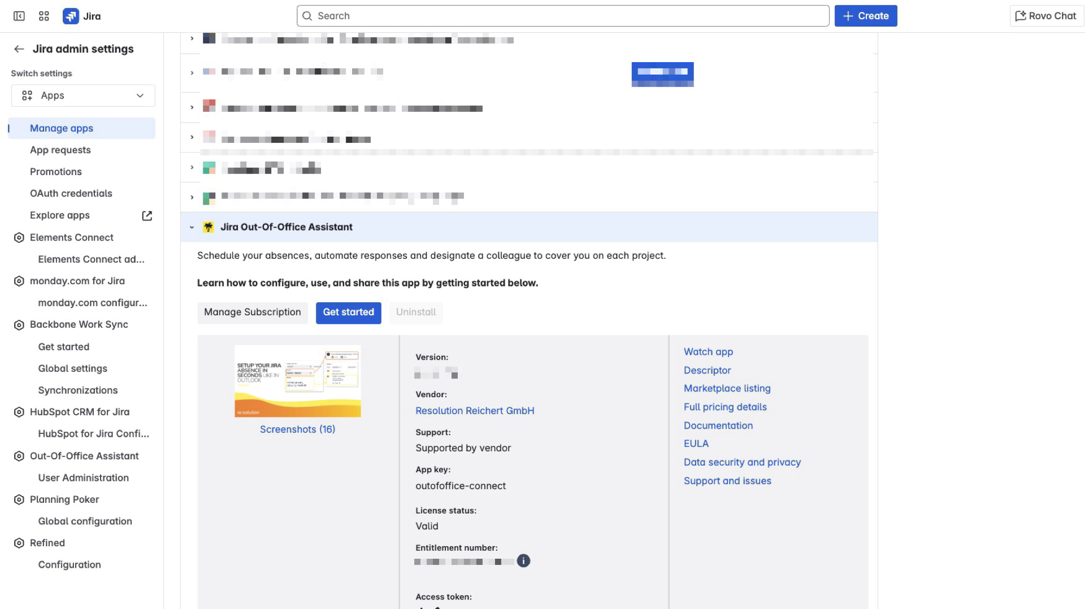1085x609 pixels.
Task: Click the Jira logo icon
Action: point(71,16)
